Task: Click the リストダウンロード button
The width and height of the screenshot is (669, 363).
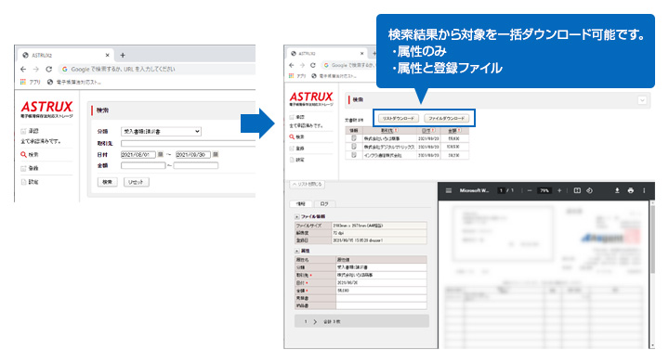Action: [398, 119]
